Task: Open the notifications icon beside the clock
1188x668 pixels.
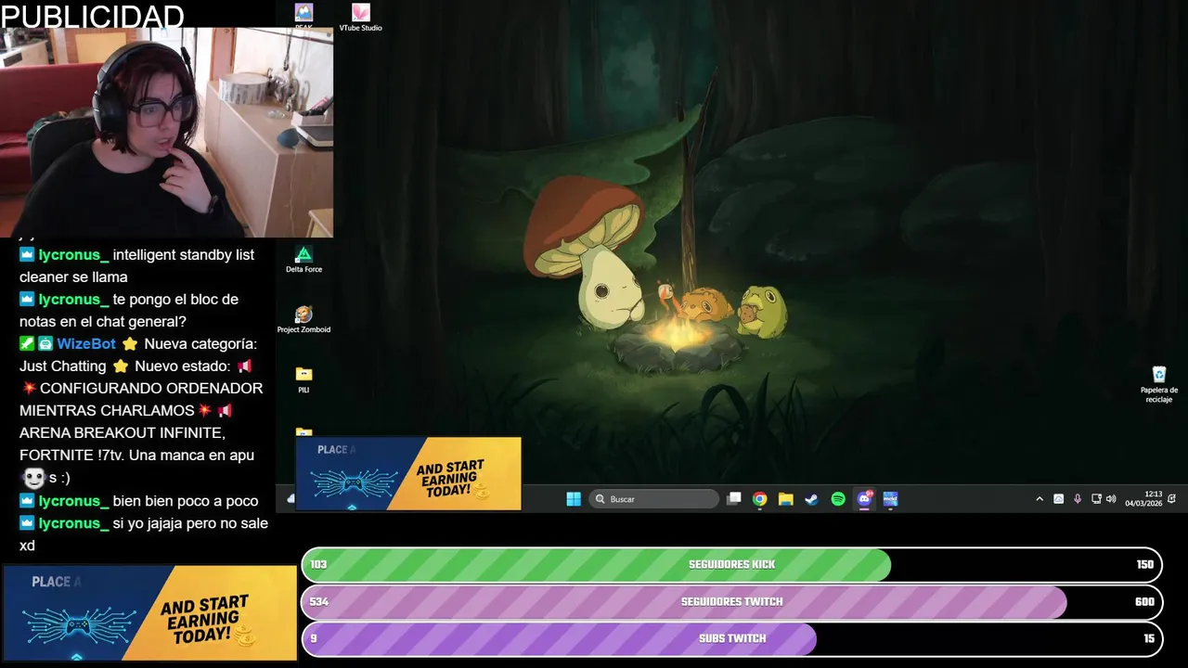Action: point(1172,499)
